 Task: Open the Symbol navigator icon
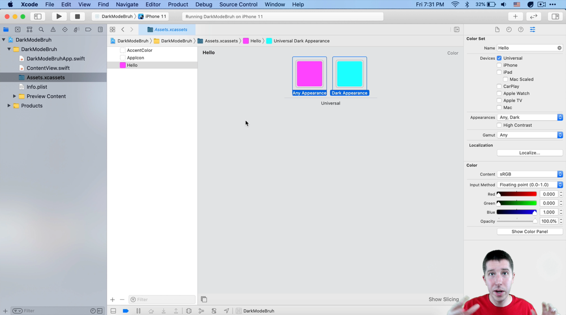click(x=29, y=29)
